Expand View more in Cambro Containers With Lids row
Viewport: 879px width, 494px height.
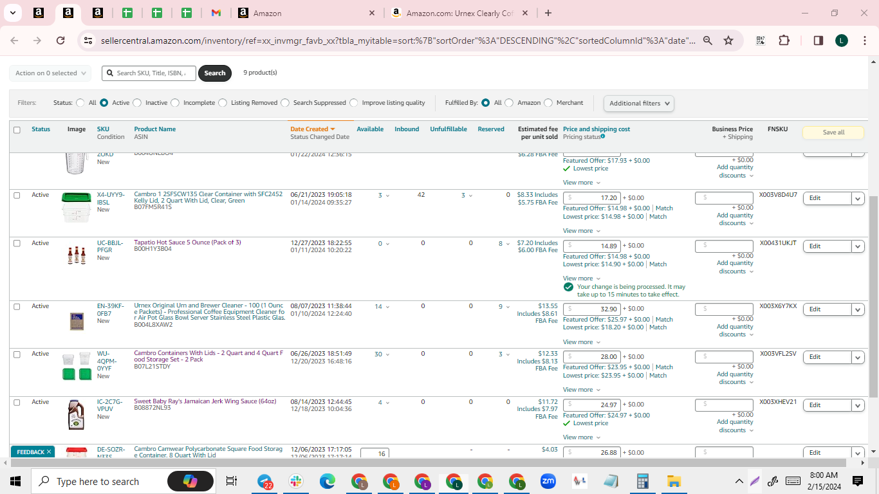tap(582, 390)
